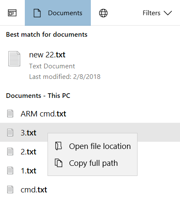Screen dimensions: 180x200
Task: Click the new 22.txt document thumbnail icon
Action: point(14,59)
